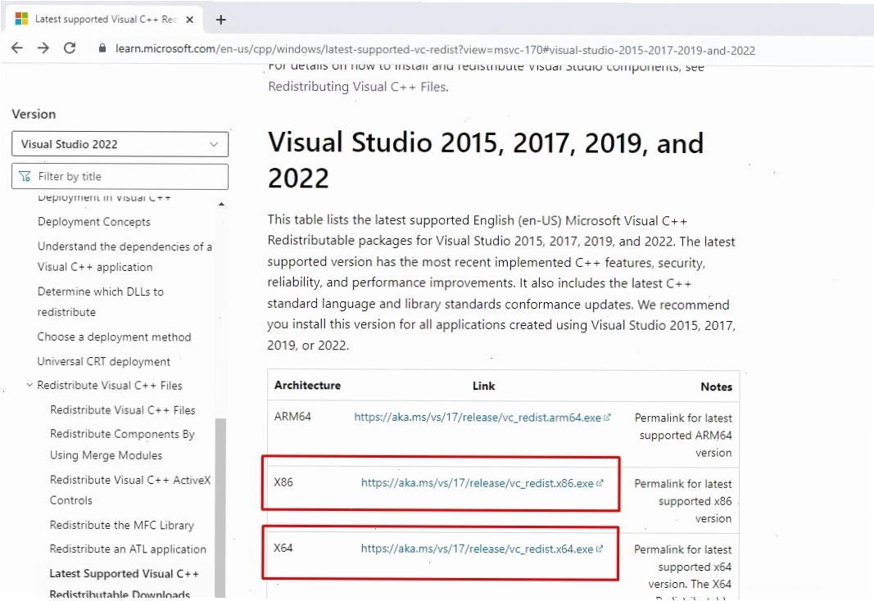Click external link icon after arm64.exe link
The image size is (874, 601).
click(x=607, y=418)
